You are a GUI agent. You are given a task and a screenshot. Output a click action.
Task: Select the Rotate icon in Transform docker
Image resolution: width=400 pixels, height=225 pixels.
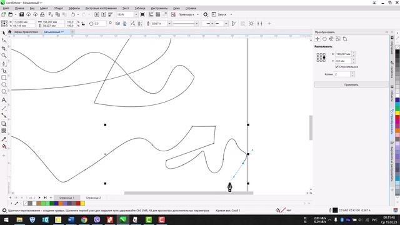click(x=324, y=39)
